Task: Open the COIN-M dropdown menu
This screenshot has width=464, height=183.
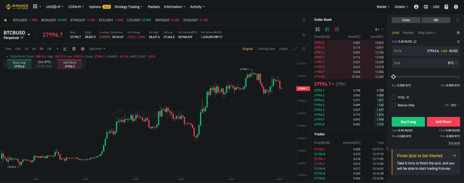Action: (x=76, y=6)
